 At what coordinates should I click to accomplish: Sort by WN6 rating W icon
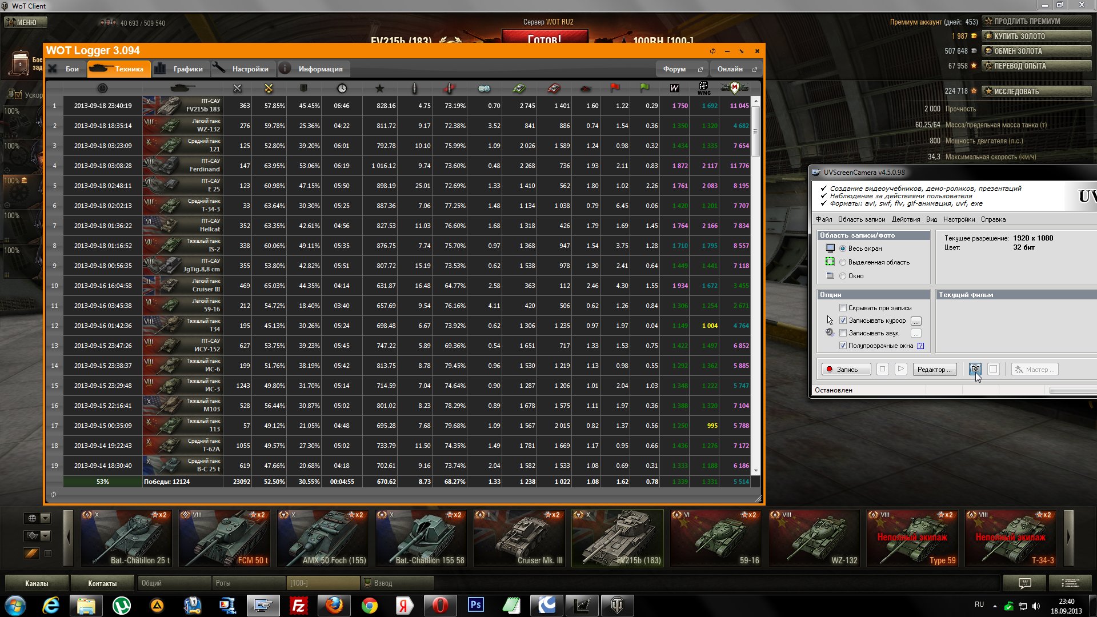tap(675, 88)
